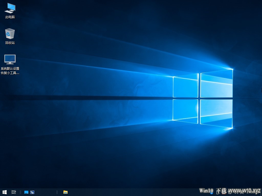Click the blue Show Desktop quick-launch icon
Image resolution: width=262 pixels, height=196 pixels.
pyautogui.click(x=26, y=192)
